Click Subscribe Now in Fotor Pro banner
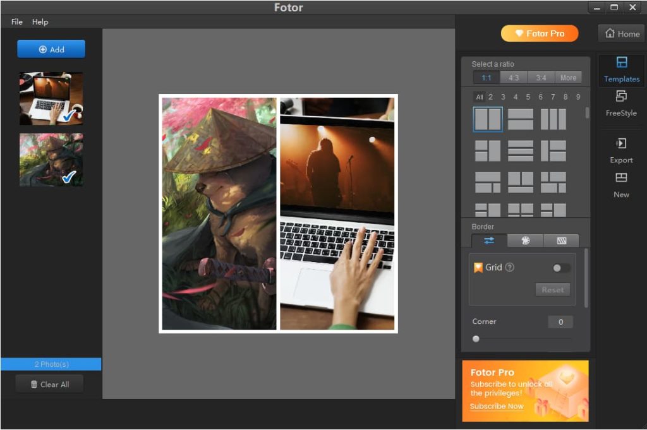 [497, 406]
